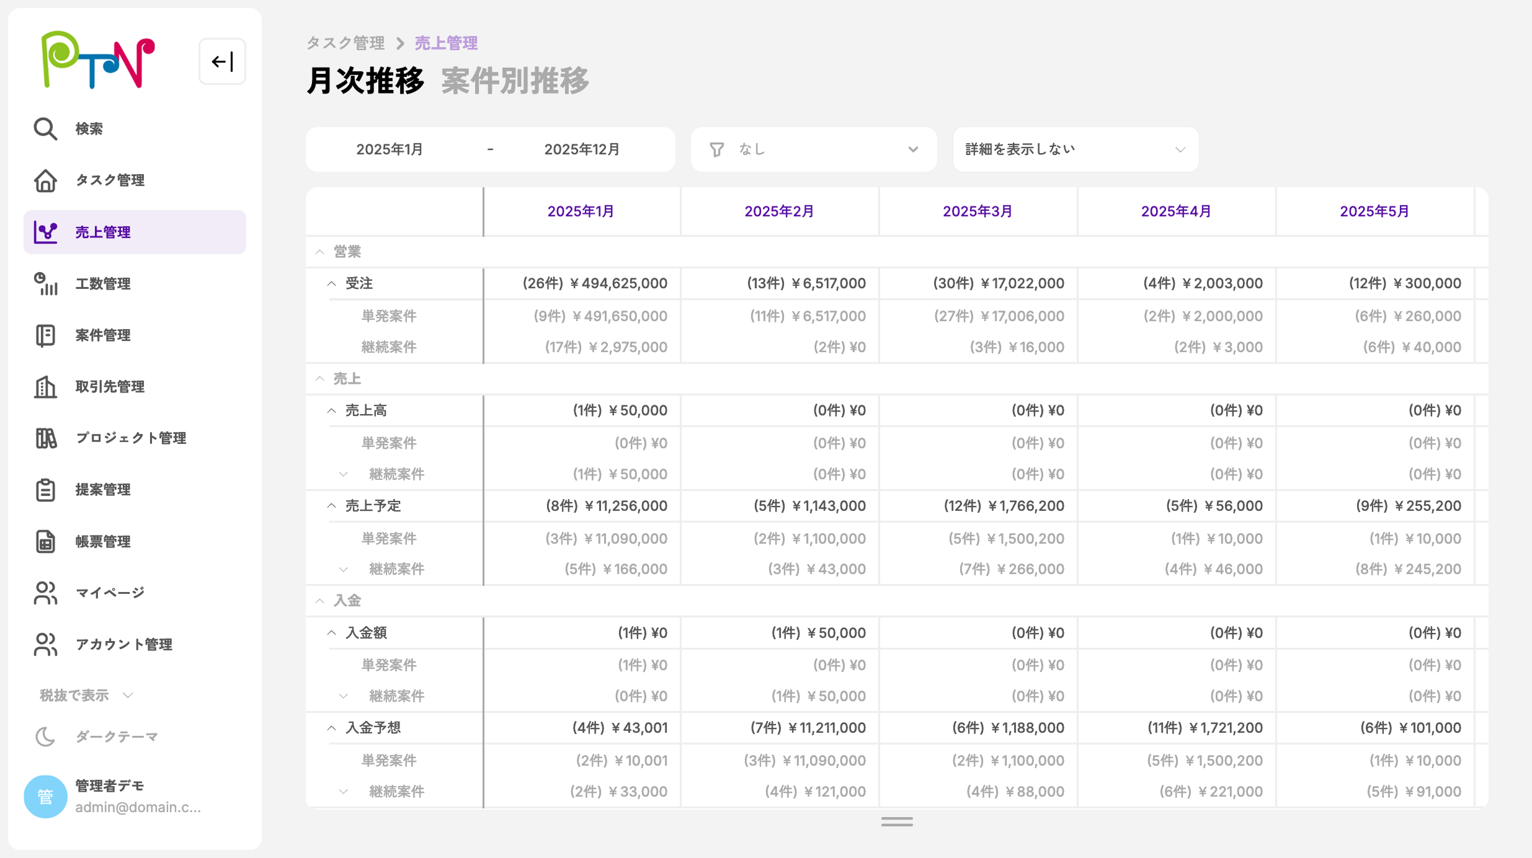Open プロジェクト管理 books icon
Screen dimensions: 1532x858
[x=45, y=438]
